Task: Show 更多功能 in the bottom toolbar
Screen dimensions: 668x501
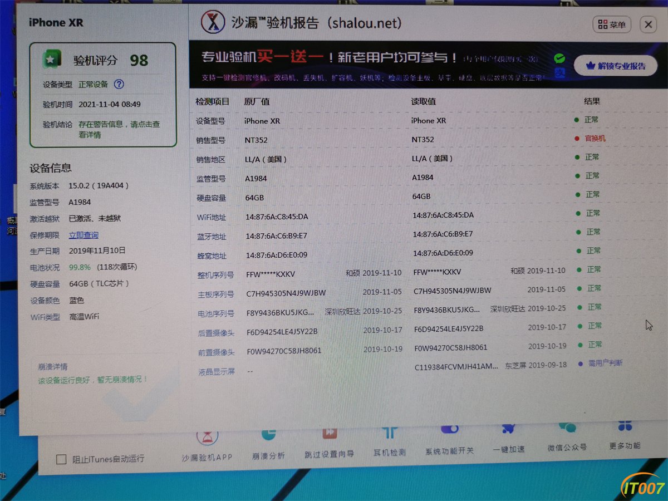Action: pos(625,435)
